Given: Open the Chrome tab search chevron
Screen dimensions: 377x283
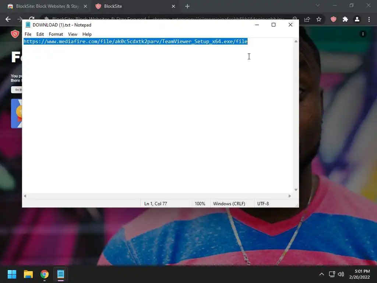Looking at the screenshot, I should coord(318,5).
